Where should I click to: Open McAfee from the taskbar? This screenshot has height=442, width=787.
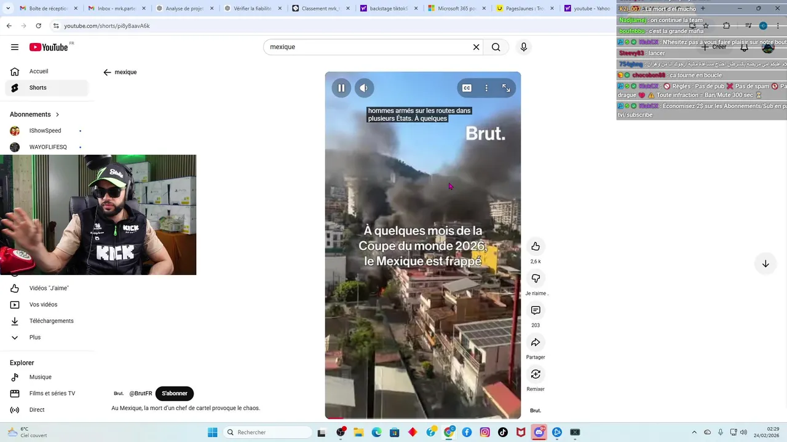[521, 432]
